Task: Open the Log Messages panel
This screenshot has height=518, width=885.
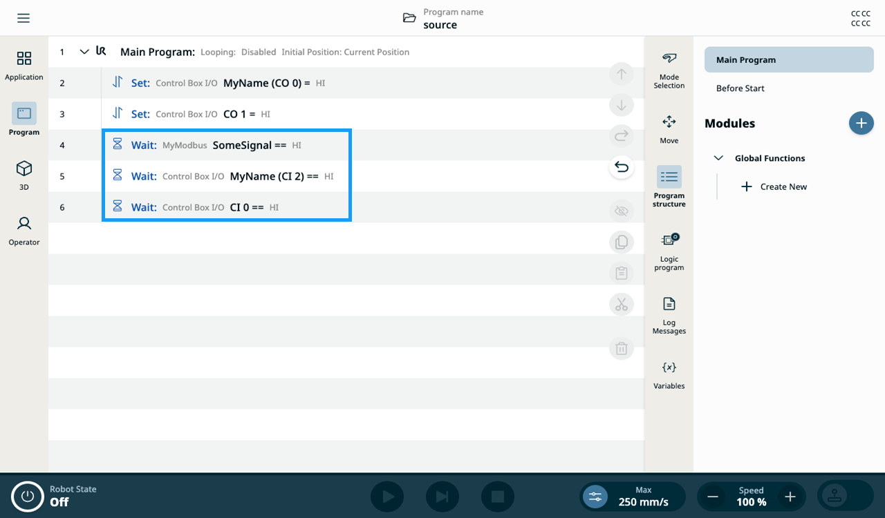Action: [669, 315]
